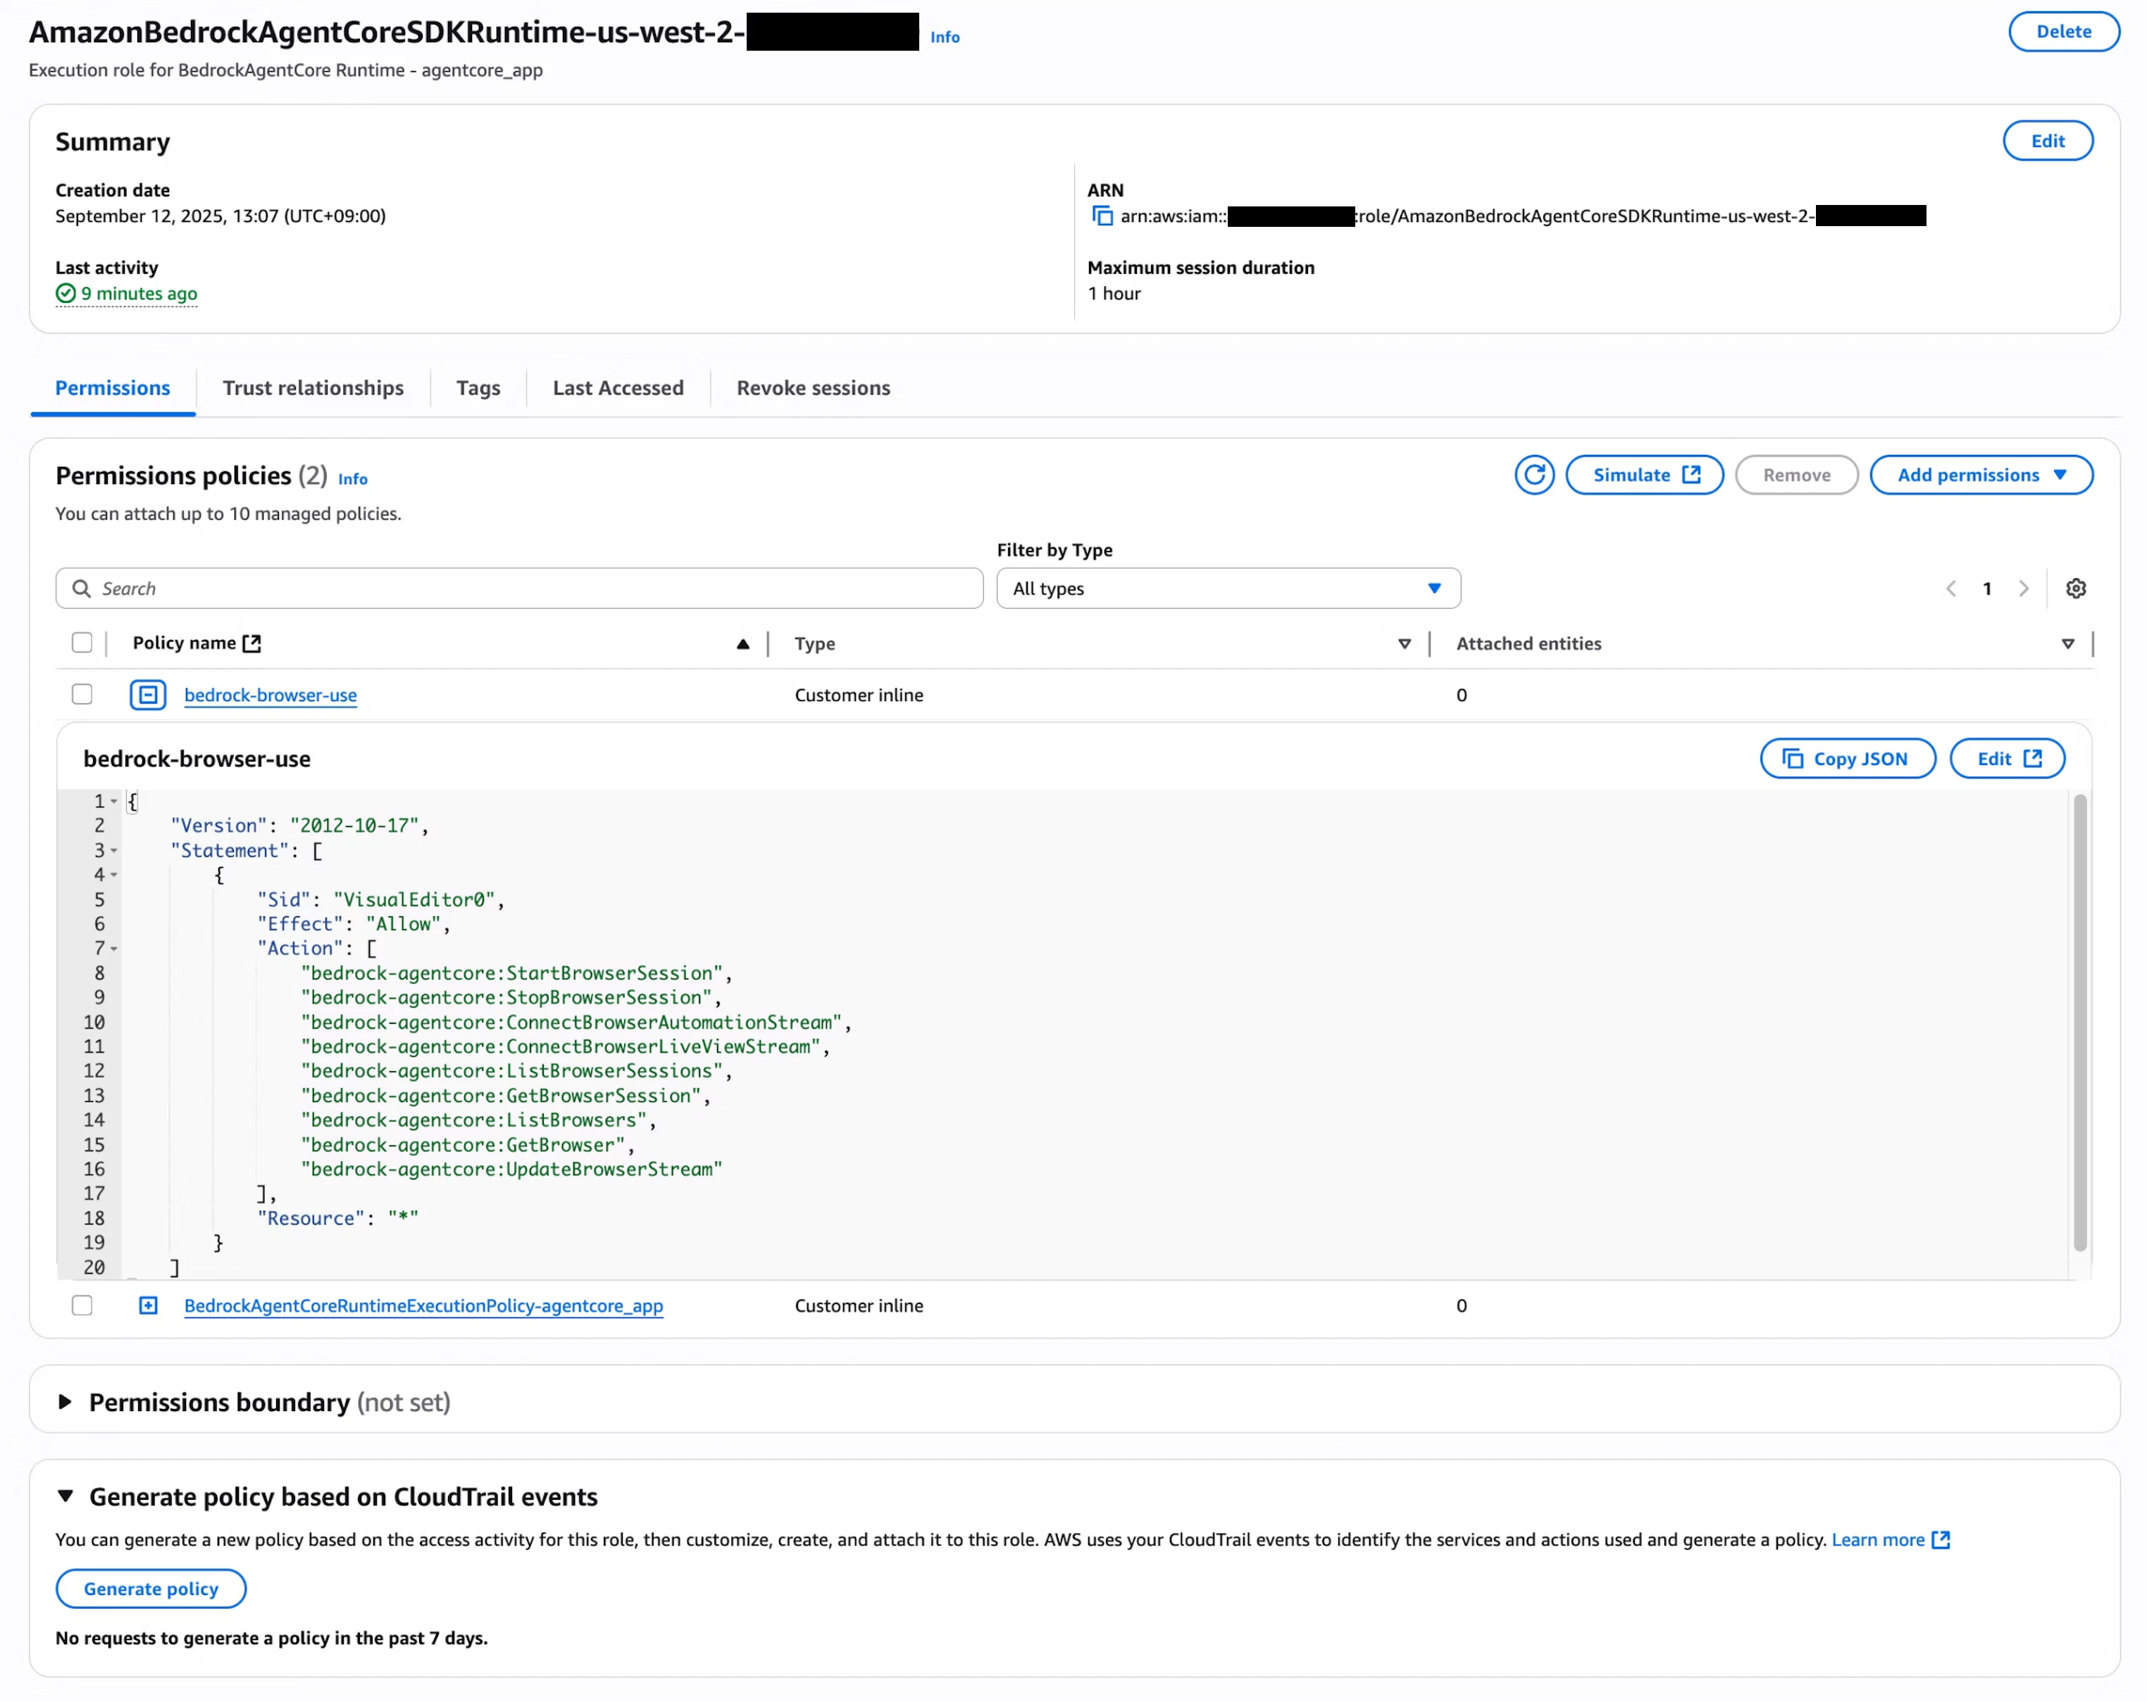The width and height of the screenshot is (2147, 1702).
Task: Click the Delete role button
Action: click(x=2063, y=32)
